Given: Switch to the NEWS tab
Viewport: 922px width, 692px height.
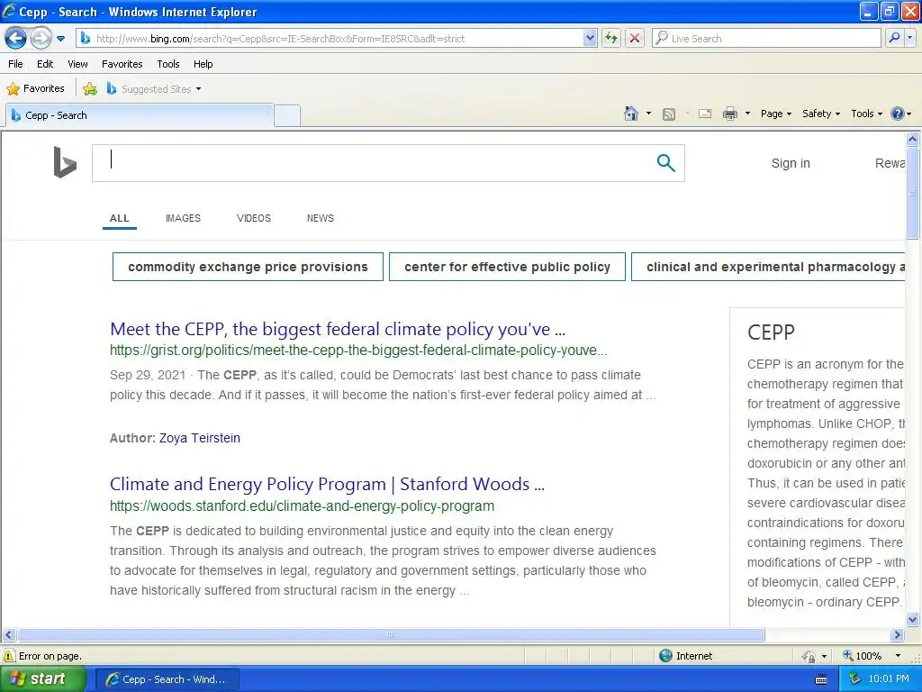Looking at the screenshot, I should [320, 218].
